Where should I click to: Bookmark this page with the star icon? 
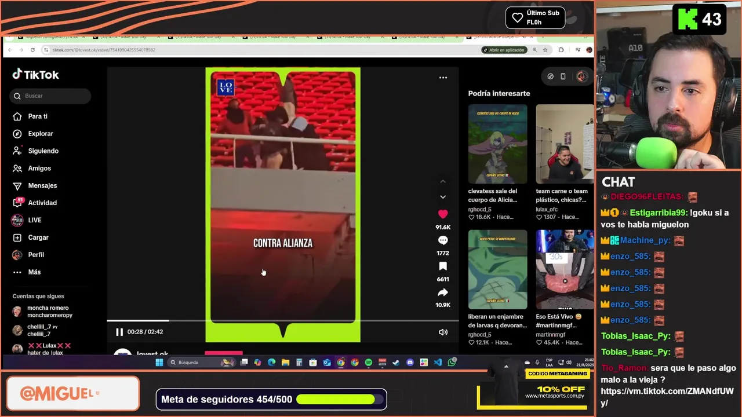click(545, 50)
